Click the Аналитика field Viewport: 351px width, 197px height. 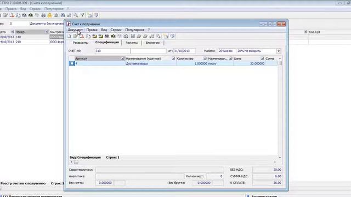[x=140, y=176]
